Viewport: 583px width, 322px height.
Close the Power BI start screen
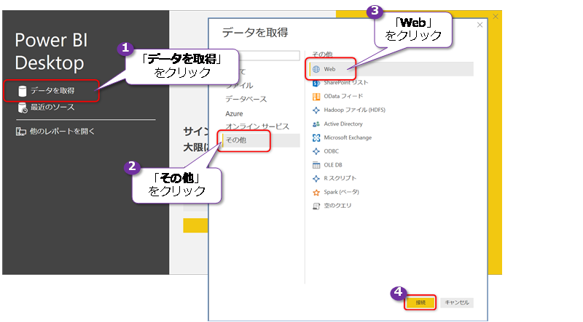(x=496, y=17)
